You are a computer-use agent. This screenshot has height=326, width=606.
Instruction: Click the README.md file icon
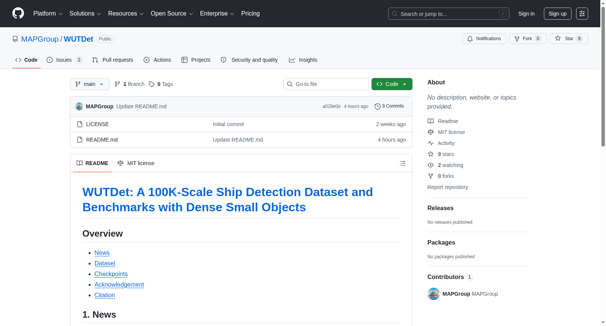click(80, 140)
